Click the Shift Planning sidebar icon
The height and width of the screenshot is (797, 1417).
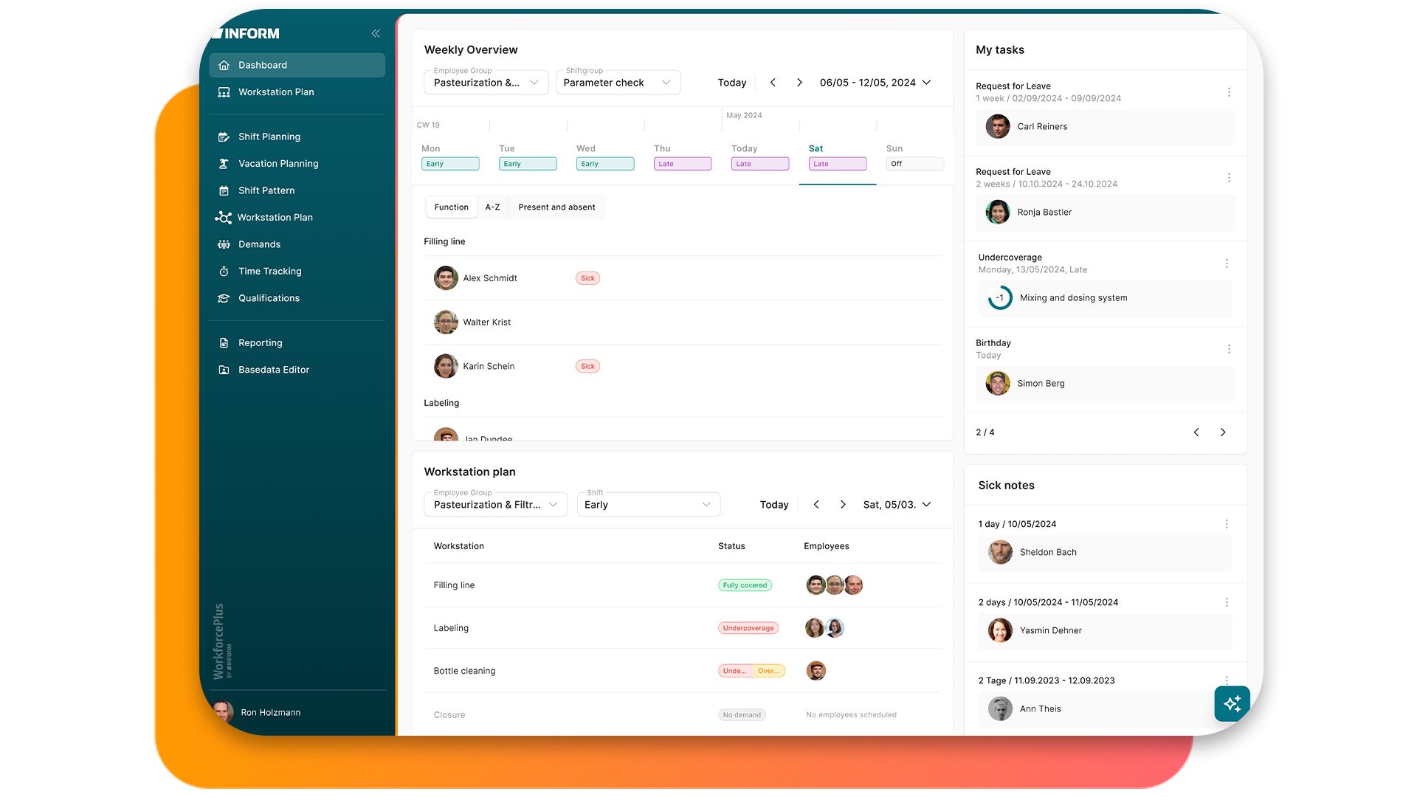(x=224, y=137)
